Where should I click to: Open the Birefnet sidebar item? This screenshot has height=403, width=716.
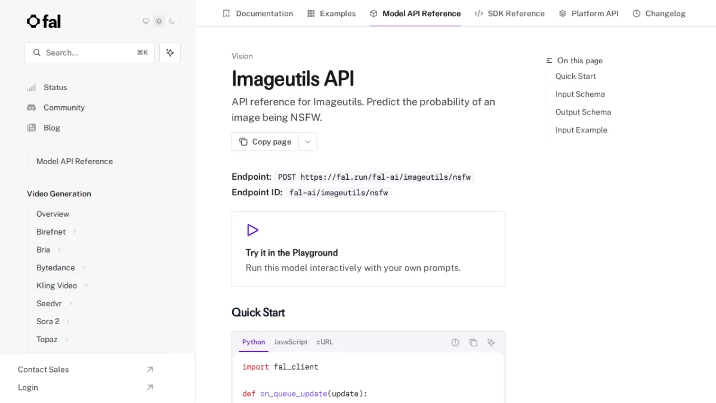[x=51, y=232]
